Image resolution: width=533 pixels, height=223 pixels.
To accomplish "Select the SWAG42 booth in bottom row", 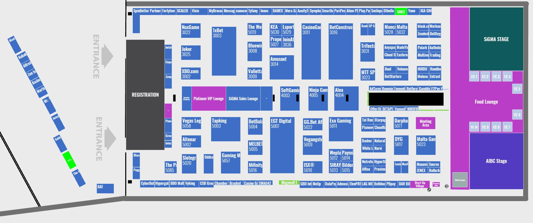I will tap(265, 183).
